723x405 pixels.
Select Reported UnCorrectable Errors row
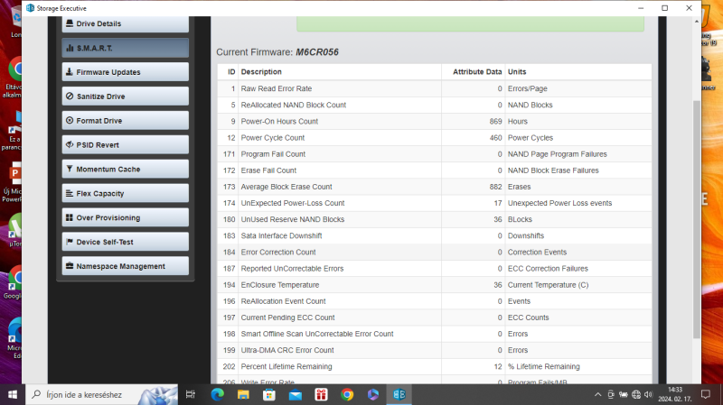435,268
